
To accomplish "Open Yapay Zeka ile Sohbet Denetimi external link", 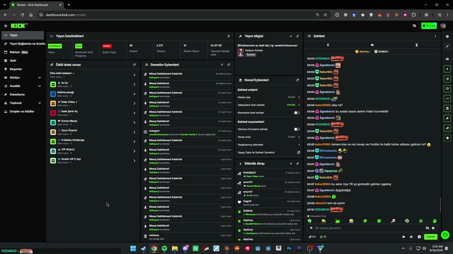I will pos(298,152).
